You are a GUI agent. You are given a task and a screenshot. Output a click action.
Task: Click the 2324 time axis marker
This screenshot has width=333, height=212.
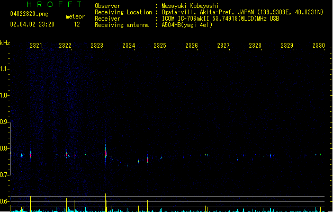[x=129, y=45]
